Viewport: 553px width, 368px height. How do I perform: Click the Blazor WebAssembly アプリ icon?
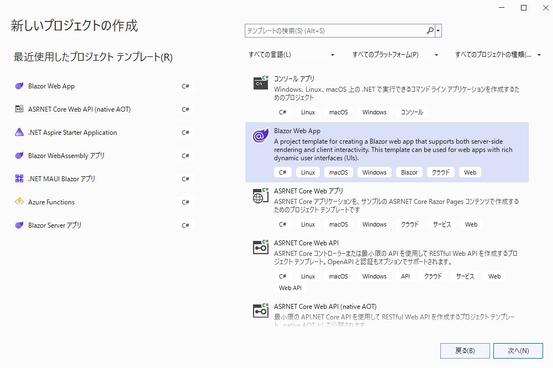[19, 156]
